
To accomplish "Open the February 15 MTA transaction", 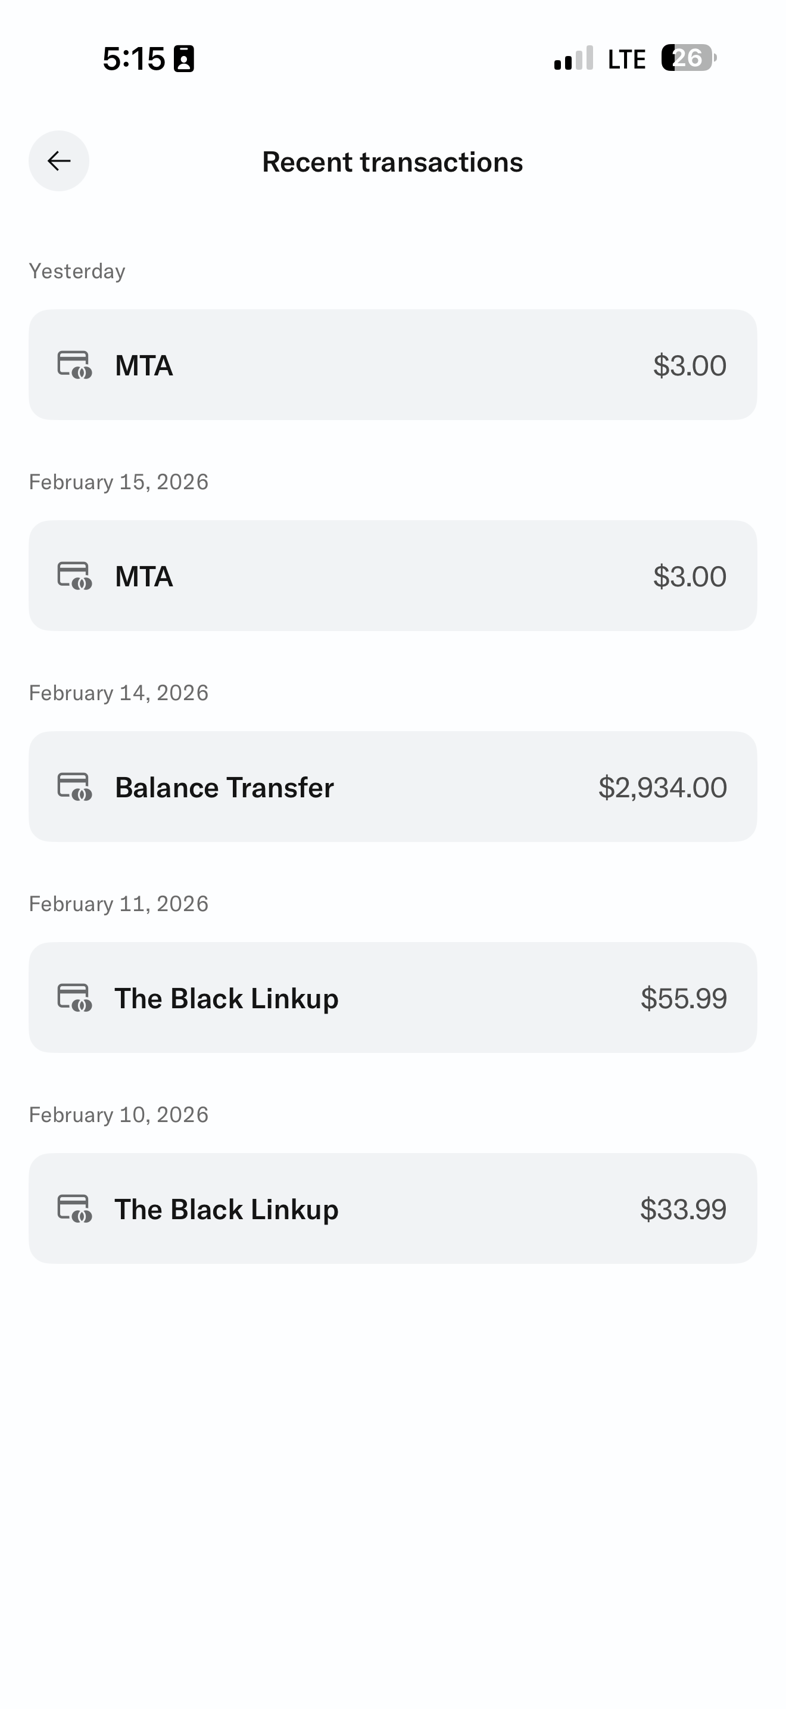I will [392, 576].
